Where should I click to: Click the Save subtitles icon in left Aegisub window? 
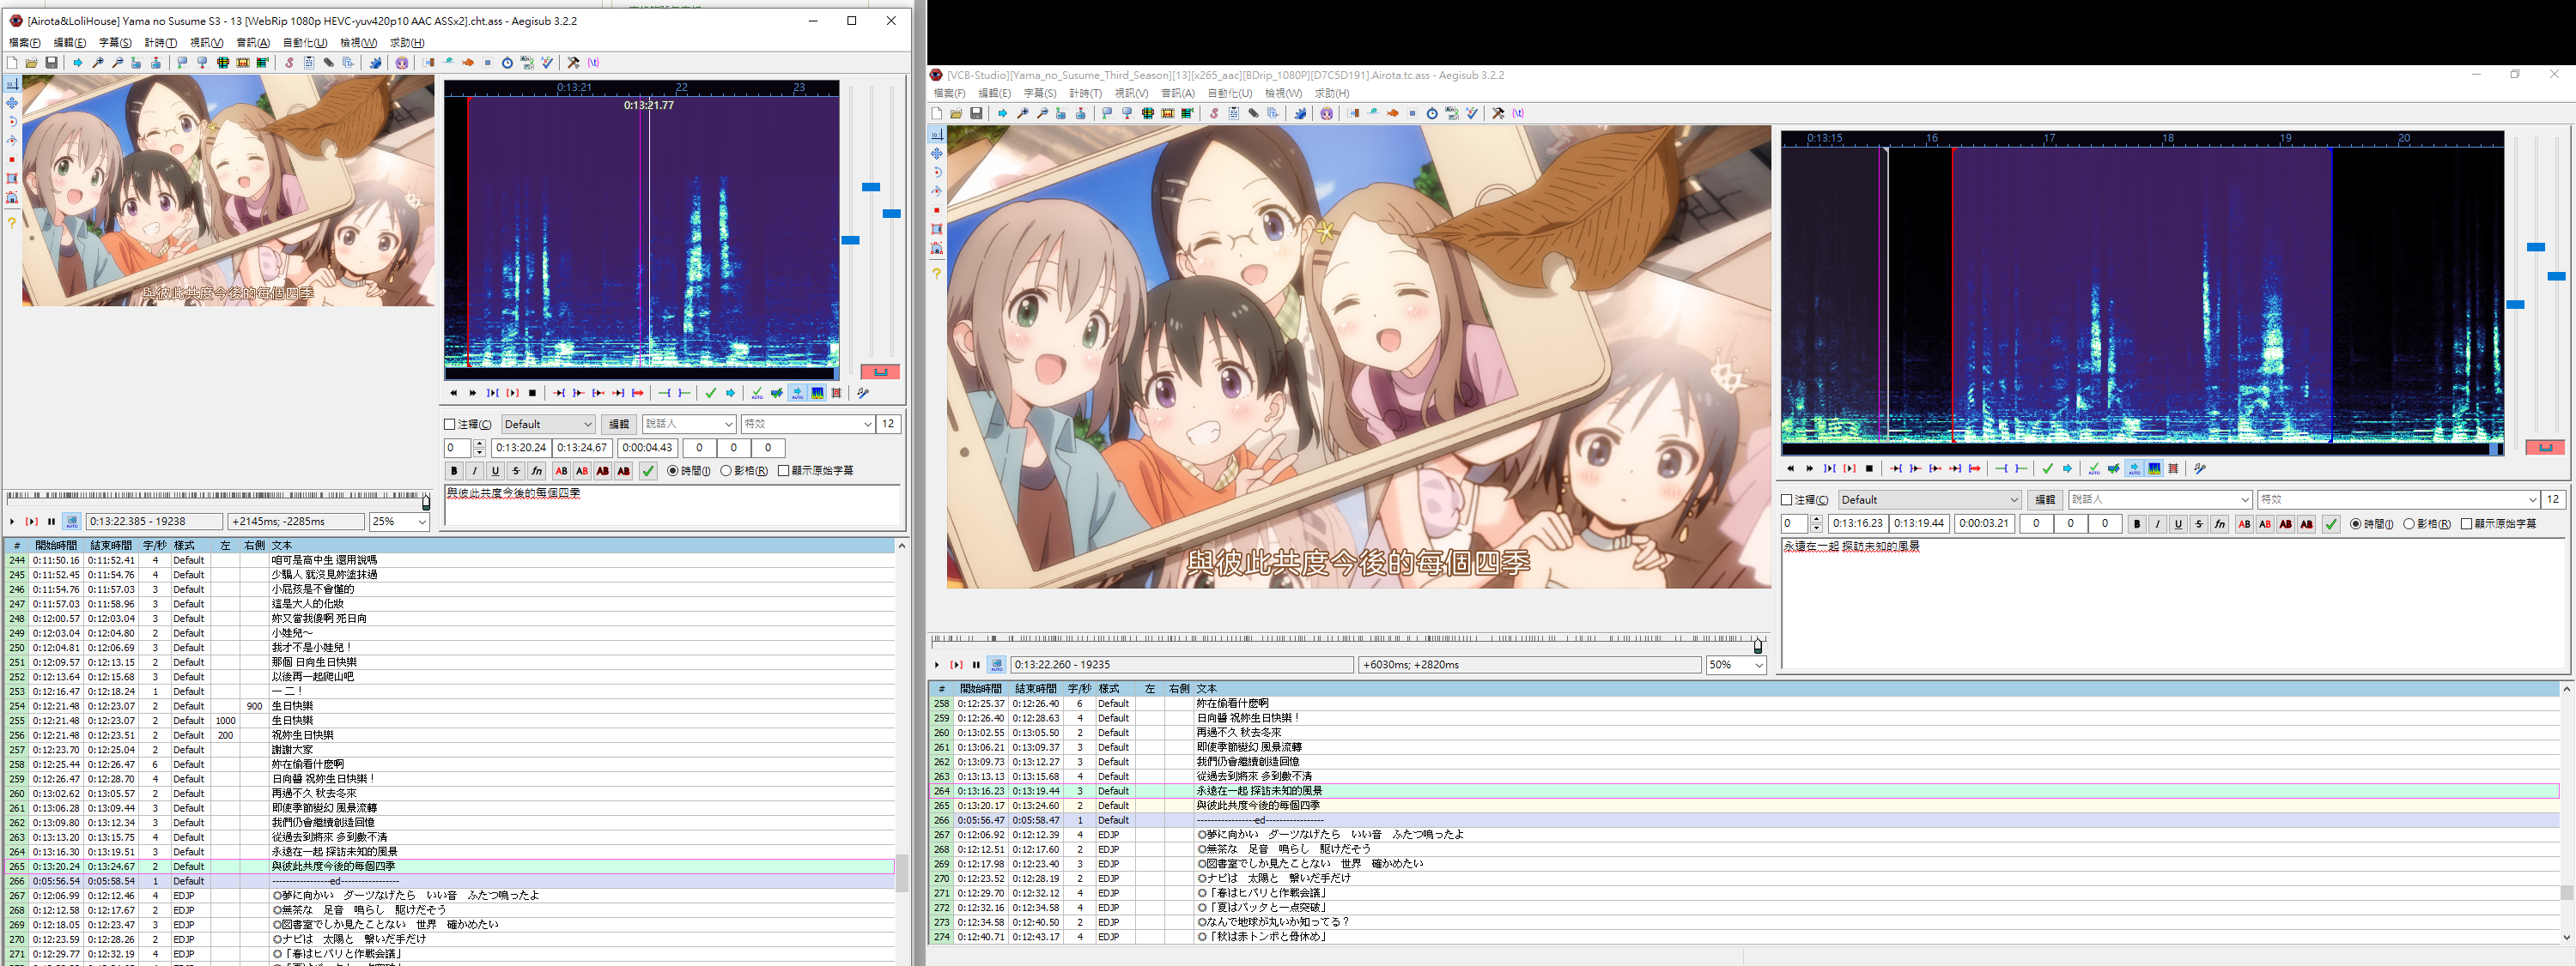point(51,63)
